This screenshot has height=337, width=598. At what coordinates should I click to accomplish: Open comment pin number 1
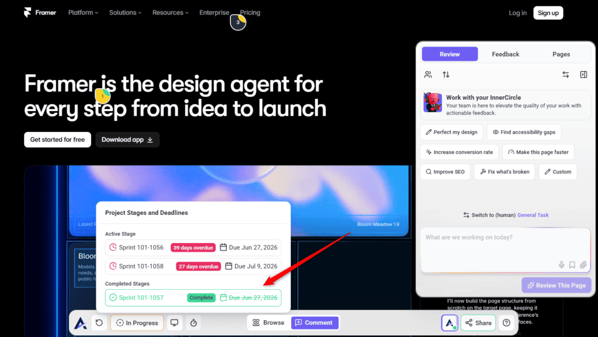[102, 96]
